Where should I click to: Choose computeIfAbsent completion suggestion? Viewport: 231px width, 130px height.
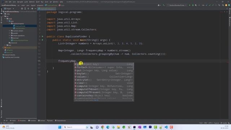104,89
